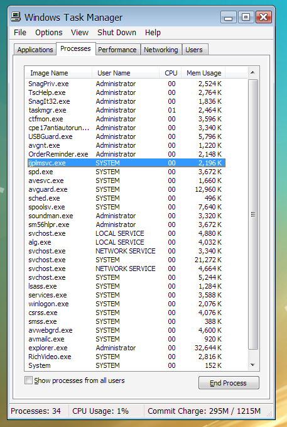Select the OrderReminder.exe process
Viewport: 287px width, 427px height.
(126, 154)
